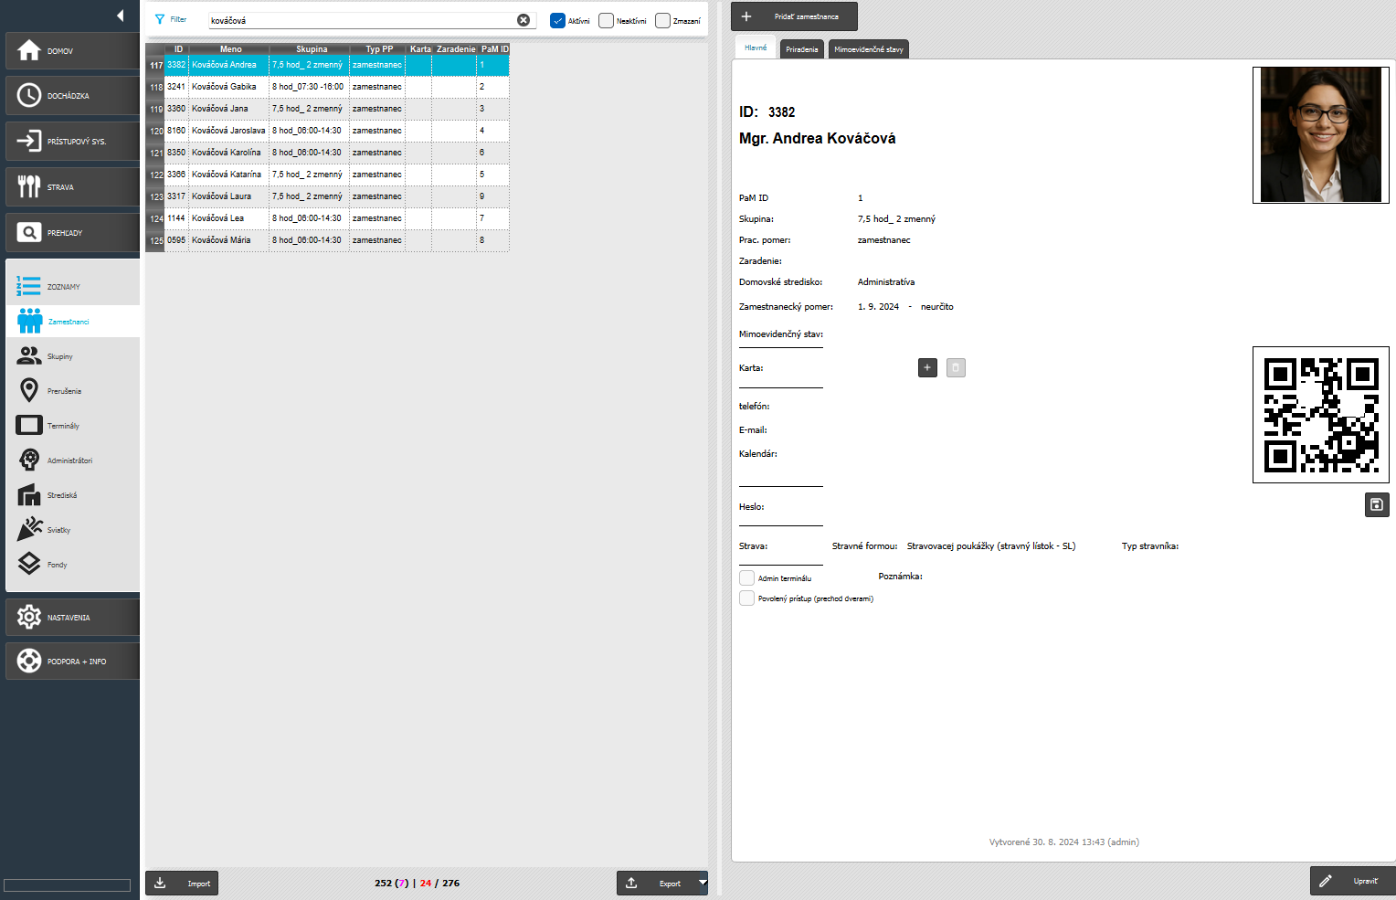Open the Dochádzka clock icon
The width and height of the screenshot is (1396, 900).
coord(29,95)
